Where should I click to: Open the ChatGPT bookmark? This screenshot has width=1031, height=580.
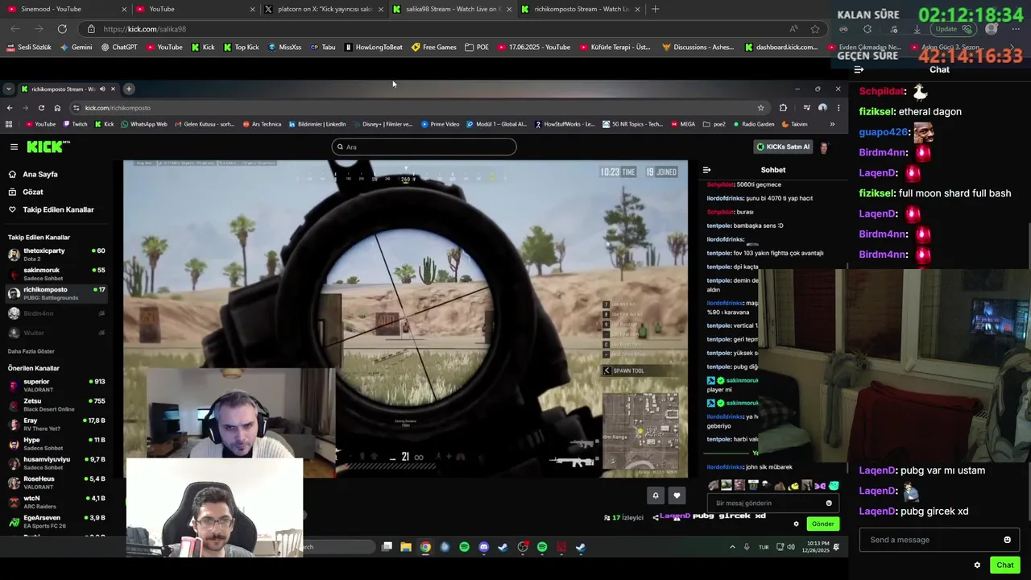(119, 48)
